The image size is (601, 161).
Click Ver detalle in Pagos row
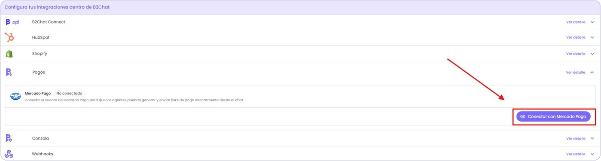point(576,72)
